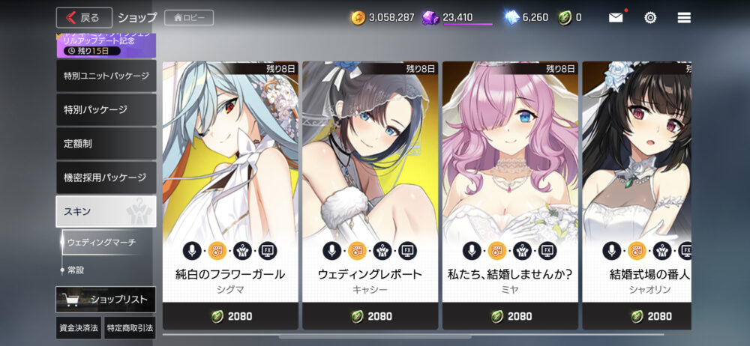Open the mail envelope icon
750x346 pixels.
616,18
